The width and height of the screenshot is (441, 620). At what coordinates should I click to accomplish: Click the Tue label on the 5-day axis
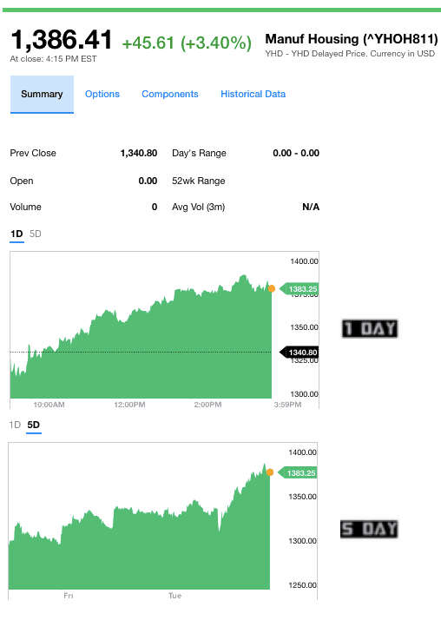tap(174, 596)
